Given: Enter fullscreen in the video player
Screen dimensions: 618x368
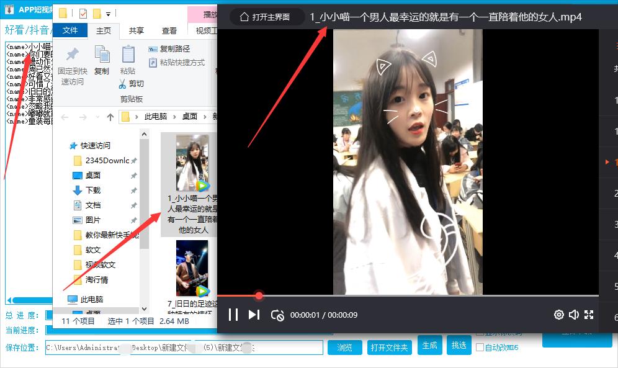Looking at the screenshot, I should tap(589, 315).
